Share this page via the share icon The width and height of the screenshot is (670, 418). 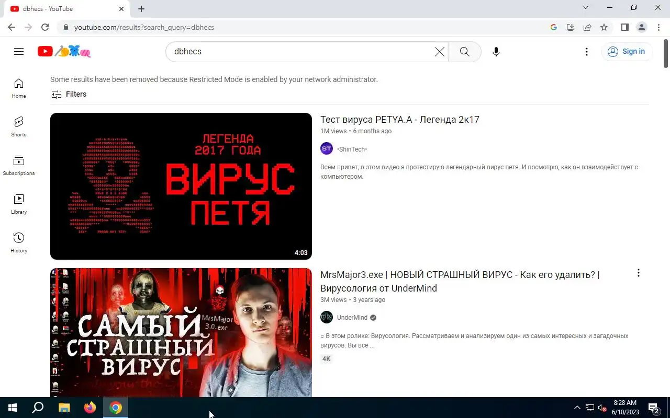[x=587, y=27]
